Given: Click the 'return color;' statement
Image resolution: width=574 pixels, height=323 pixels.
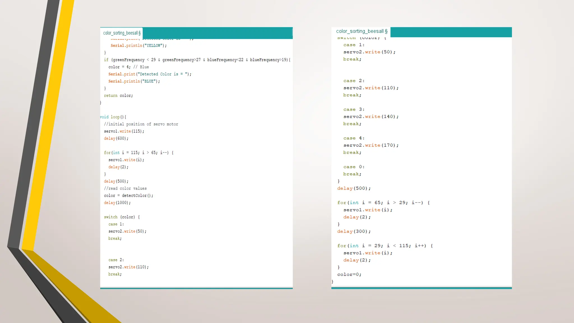Looking at the screenshot, I should pyautogui.click(x=118, y=96).
